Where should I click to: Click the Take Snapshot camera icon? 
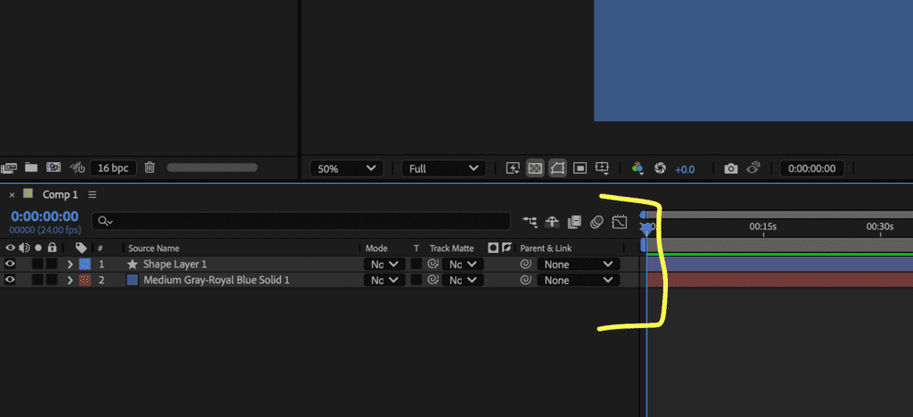click(x=731, y=168)
